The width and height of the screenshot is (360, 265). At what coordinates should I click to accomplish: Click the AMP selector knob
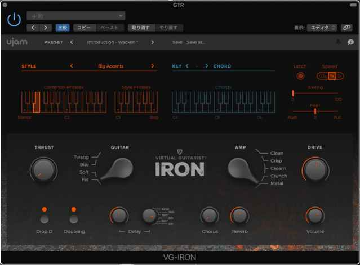(x=242, y=170)
